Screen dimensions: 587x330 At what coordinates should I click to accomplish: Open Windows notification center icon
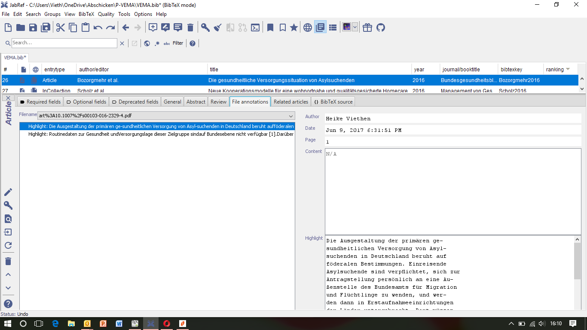click(x=573, y=324)
